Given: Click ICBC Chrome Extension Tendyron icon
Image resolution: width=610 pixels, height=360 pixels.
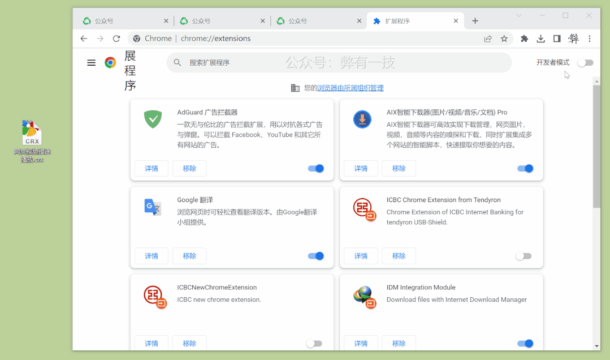Looking at the screenshot, I should [x=365, y=209].
